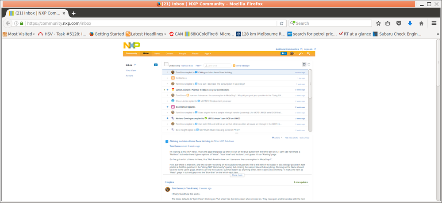Open the People menu item
The height and width of the screenshot is (203, 442).
[182, 53]
